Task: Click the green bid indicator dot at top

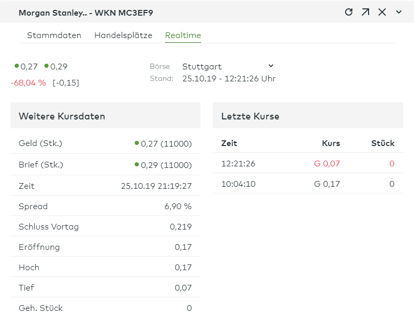Action: [17, 66]
